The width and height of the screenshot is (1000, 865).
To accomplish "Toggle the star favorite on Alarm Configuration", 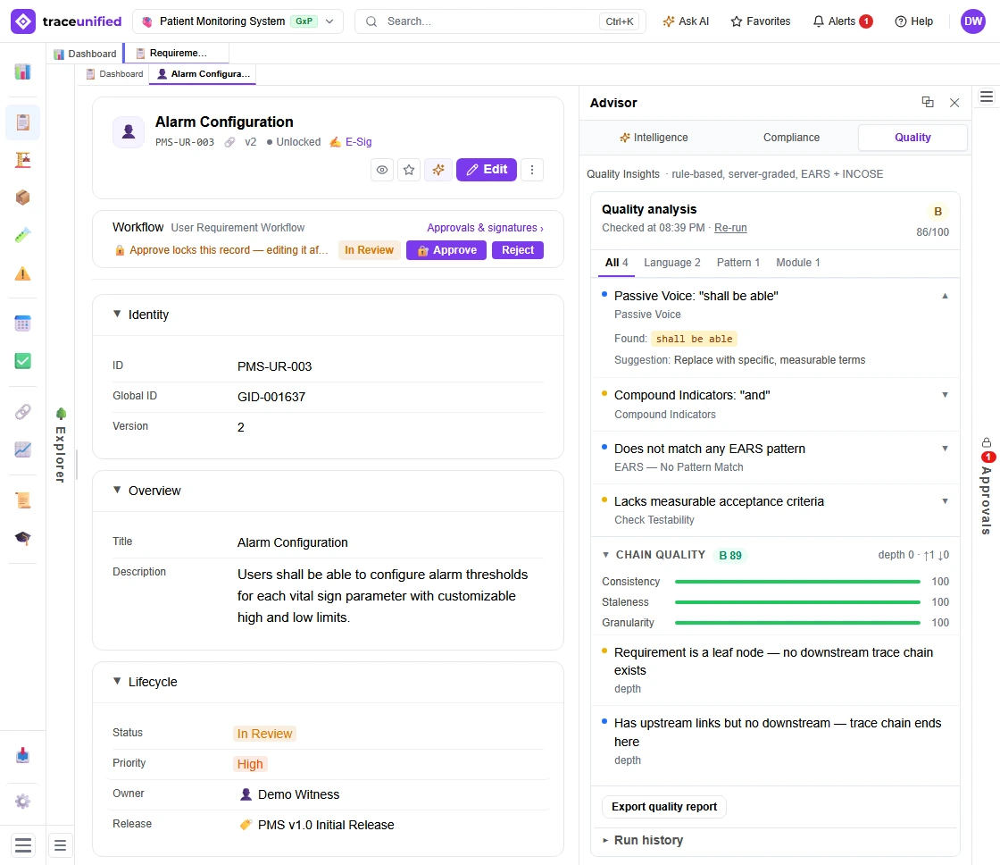I will [x=409, y=170].
